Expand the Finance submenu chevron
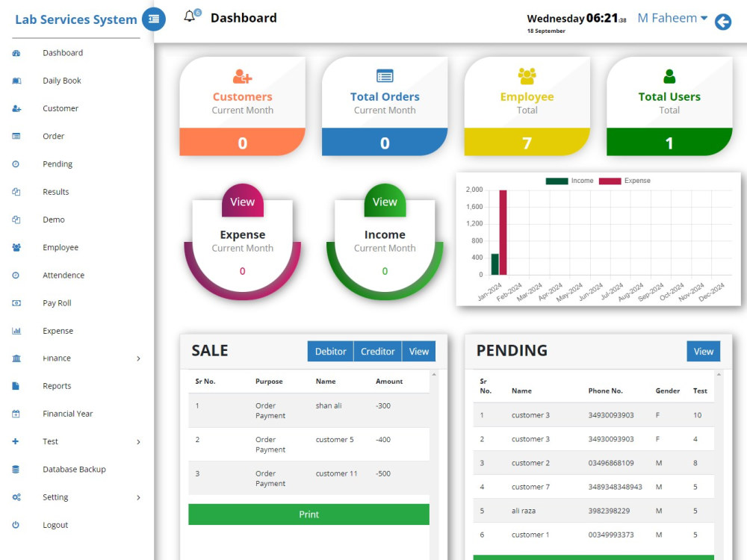This screenshot has width=747, height=560. [138, 358]
